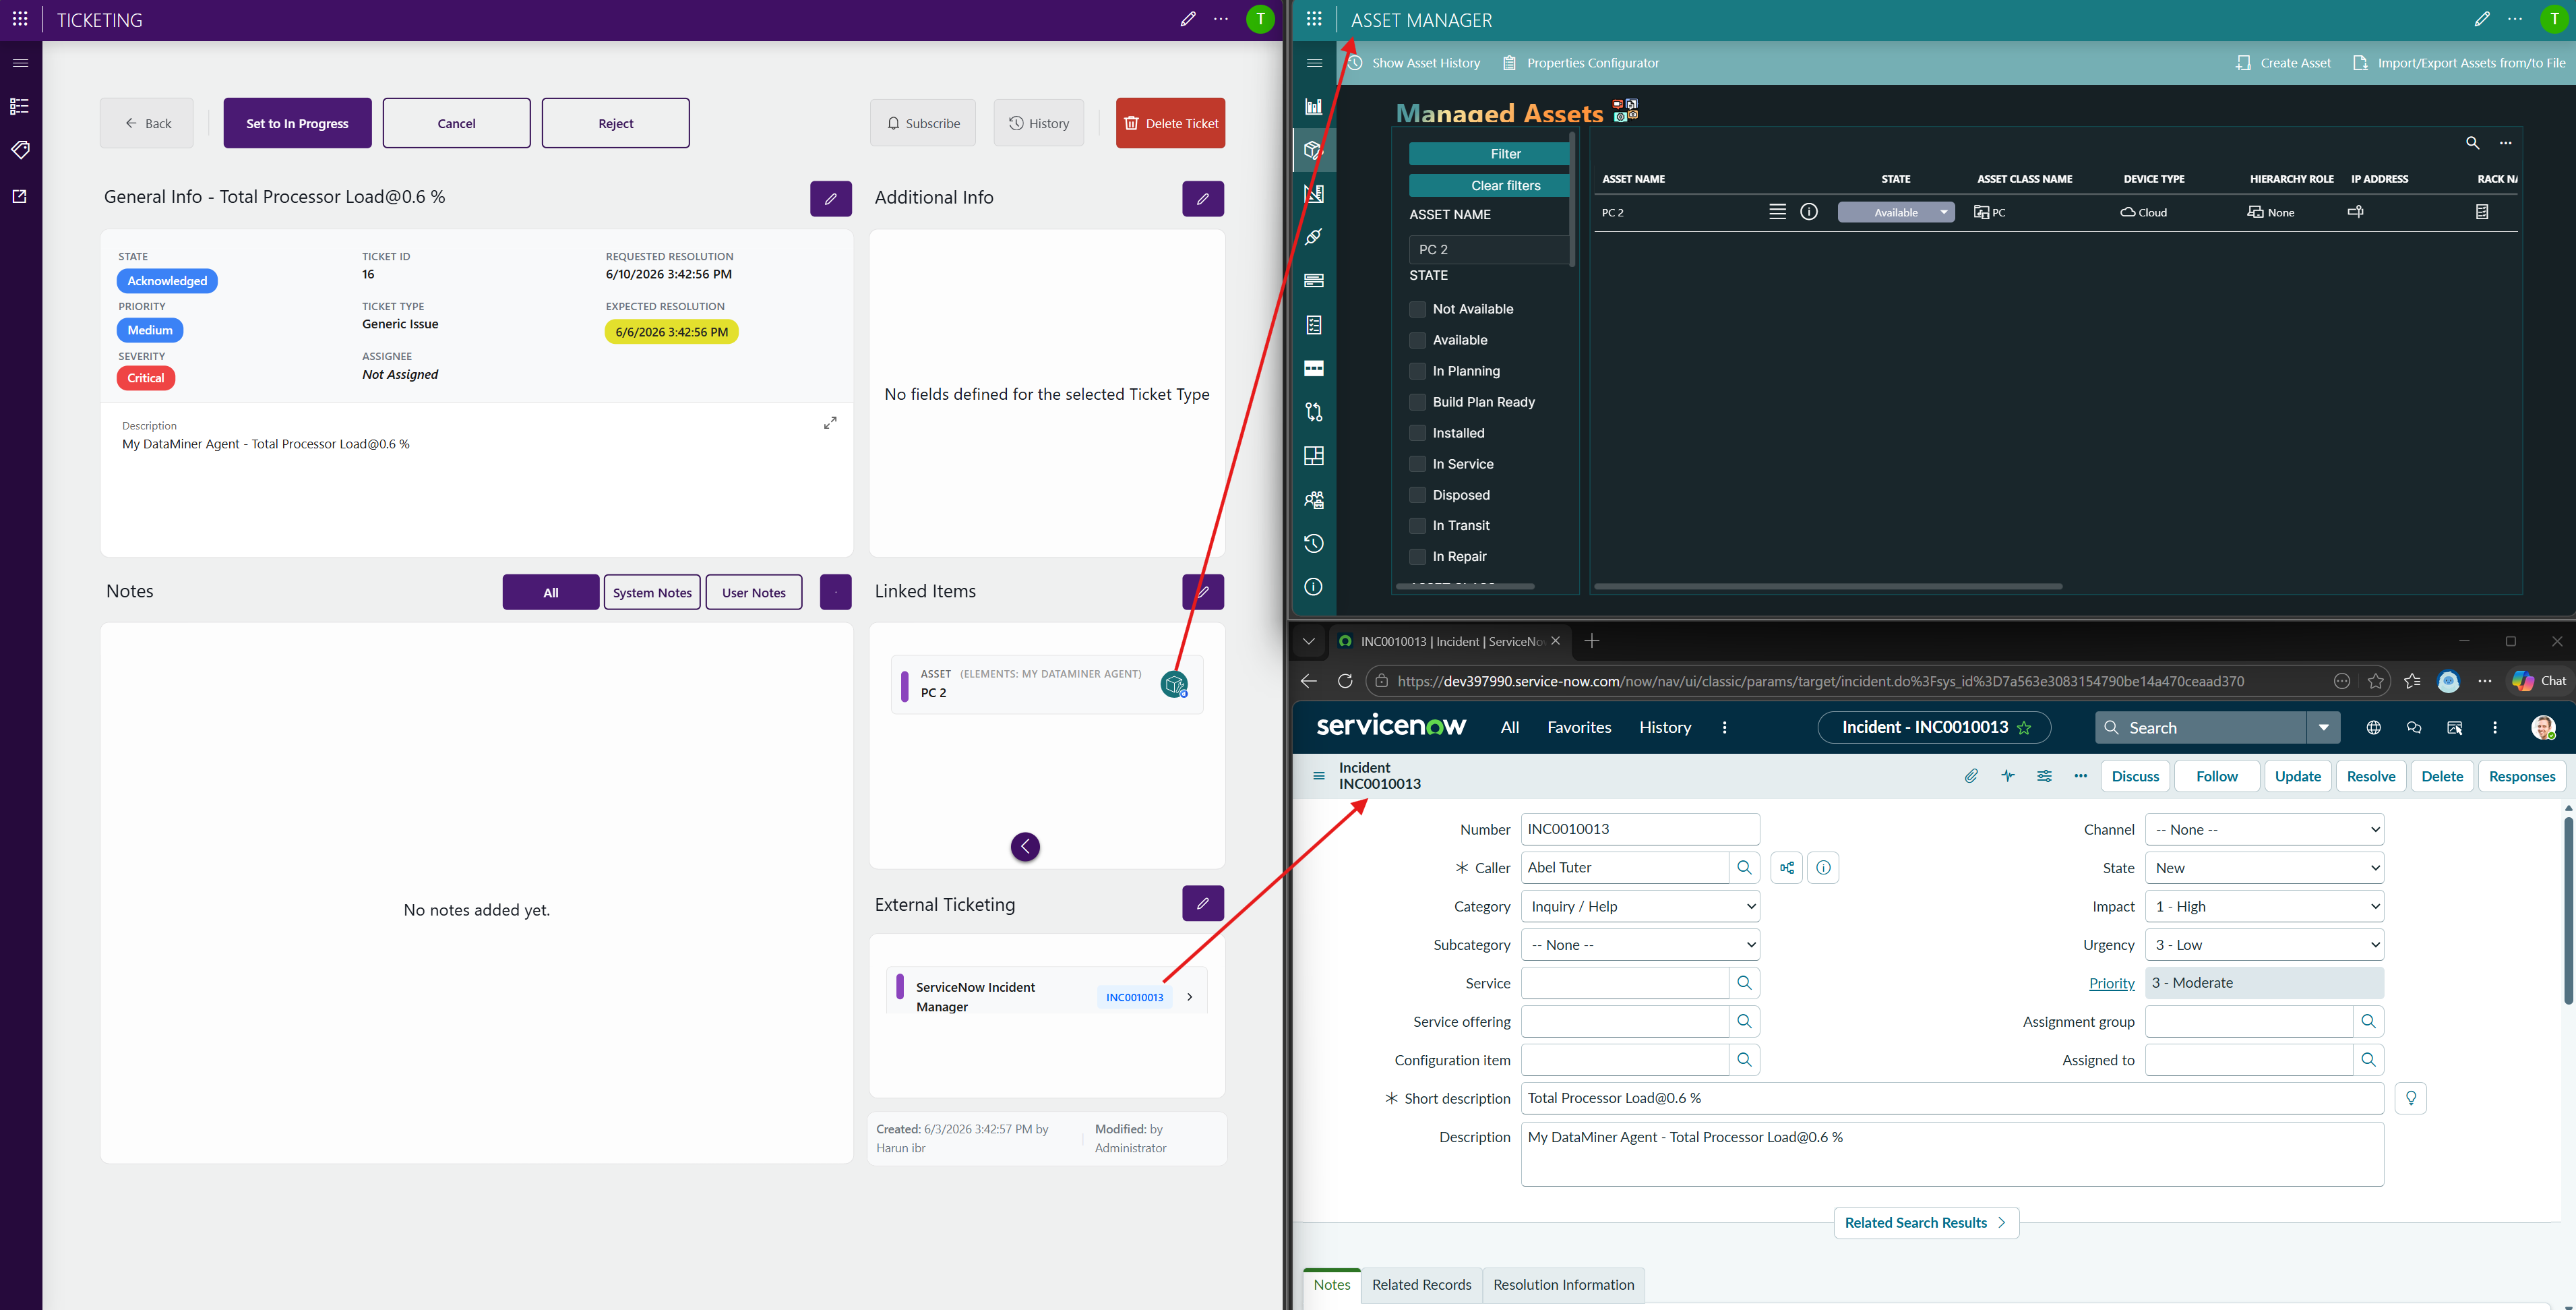
Task: Open the info icon in Asset Manager sidebar
Action: coord(1314,587)
